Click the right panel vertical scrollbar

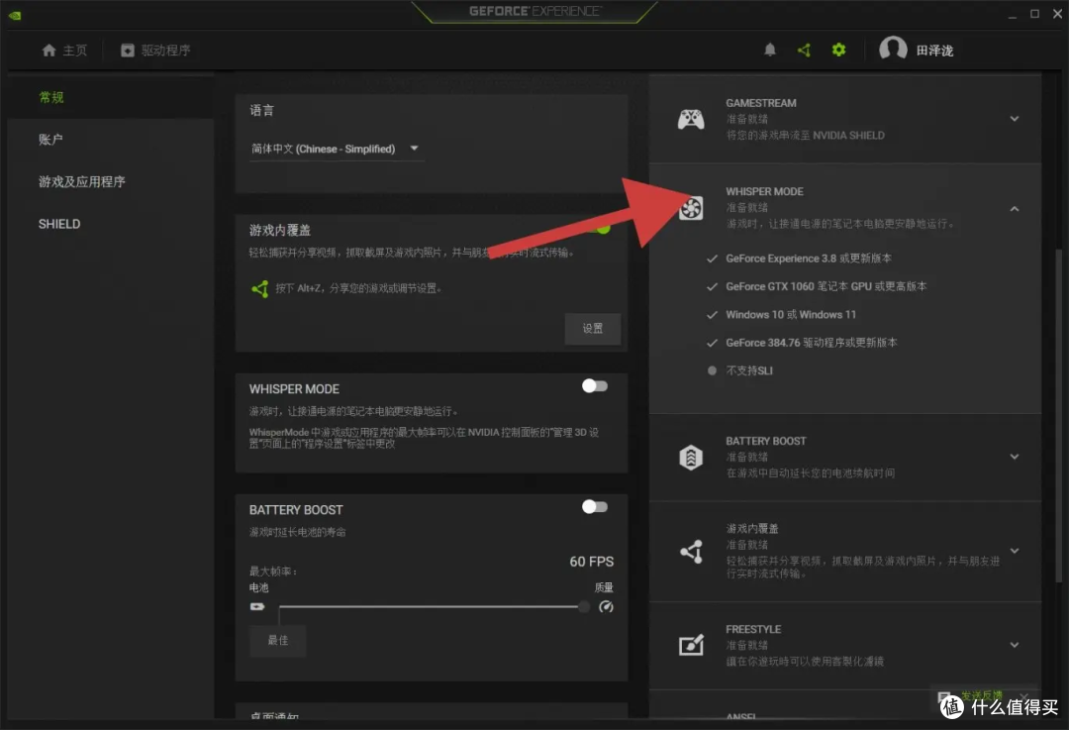1058,416
